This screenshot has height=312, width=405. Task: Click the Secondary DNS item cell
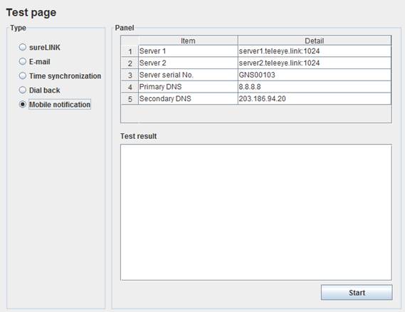[188, 98]
